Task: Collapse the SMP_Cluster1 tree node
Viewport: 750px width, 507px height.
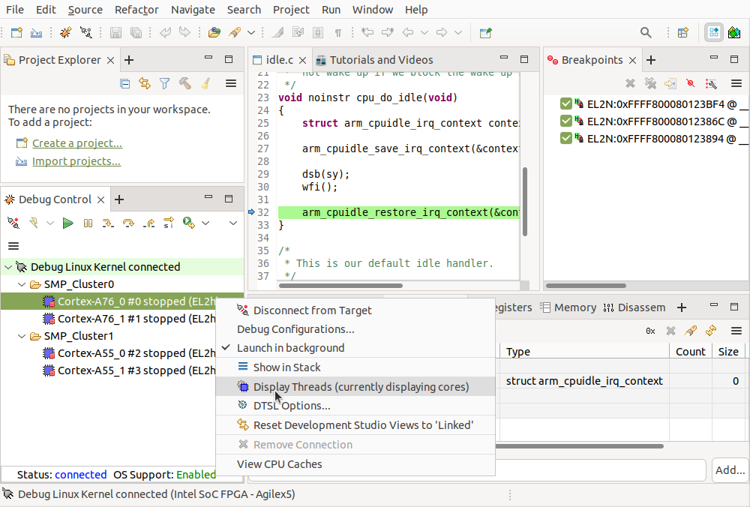Action: pyautogui.click(x=21, y=336)
